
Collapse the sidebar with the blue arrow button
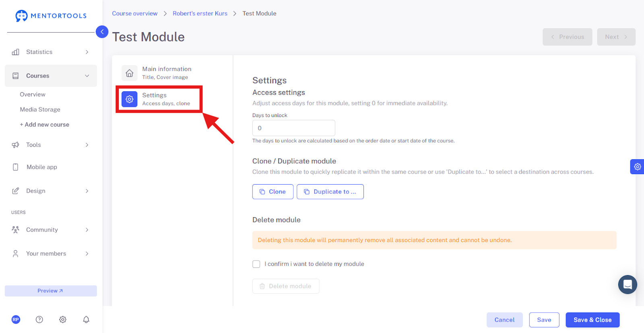tap(102, 32)
